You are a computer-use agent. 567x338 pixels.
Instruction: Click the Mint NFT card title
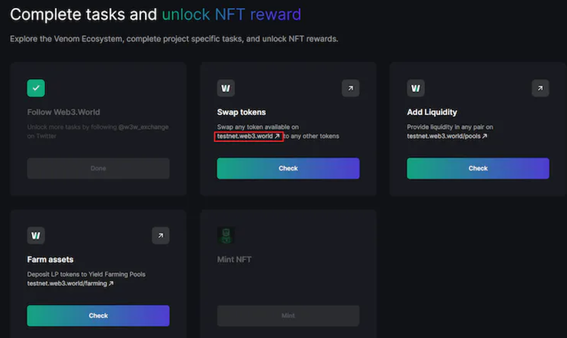point(234,260)
